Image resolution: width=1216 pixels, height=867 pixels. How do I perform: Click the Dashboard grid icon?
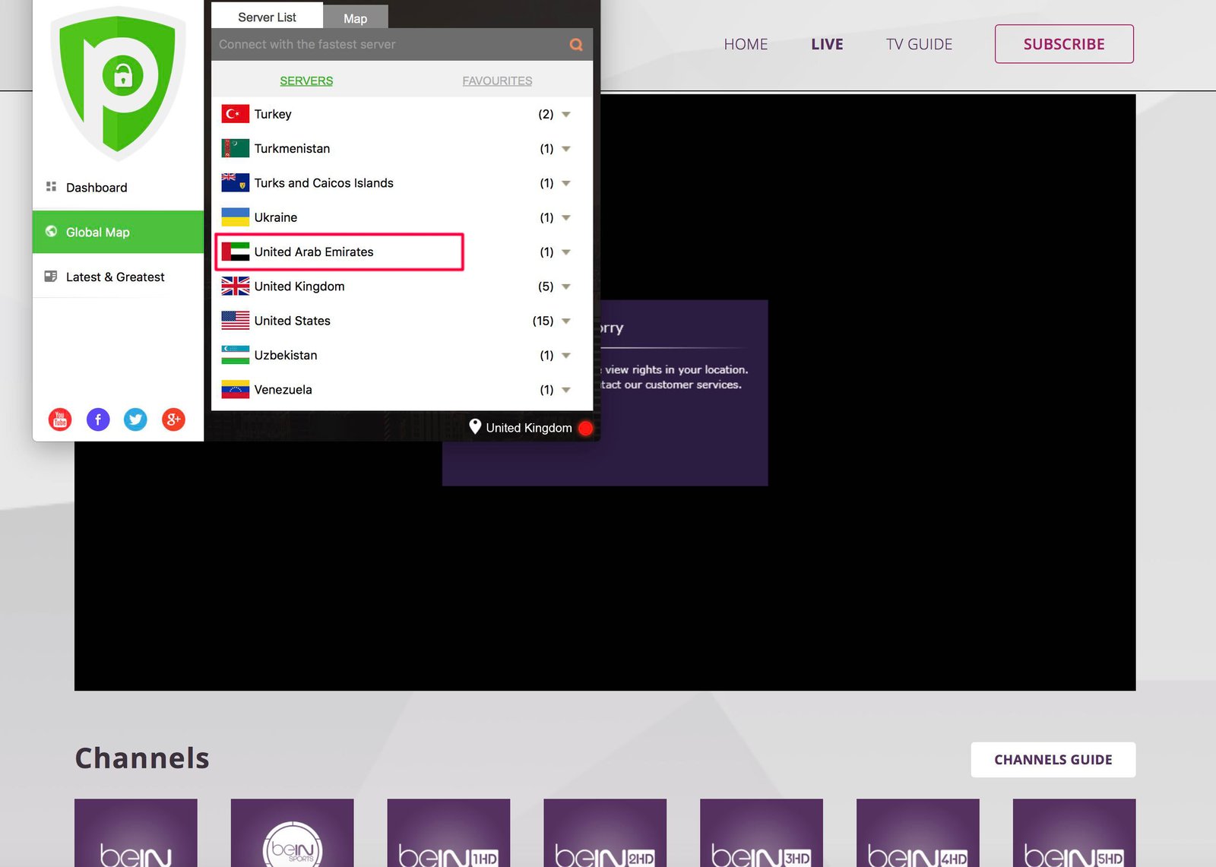[x=51, y=186]
